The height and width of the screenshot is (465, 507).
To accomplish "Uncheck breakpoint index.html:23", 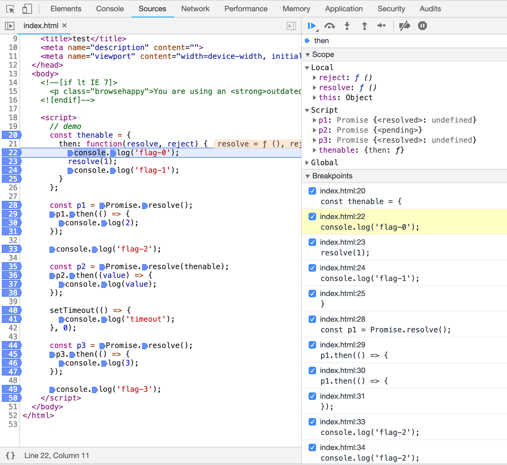I will [312, 242].
